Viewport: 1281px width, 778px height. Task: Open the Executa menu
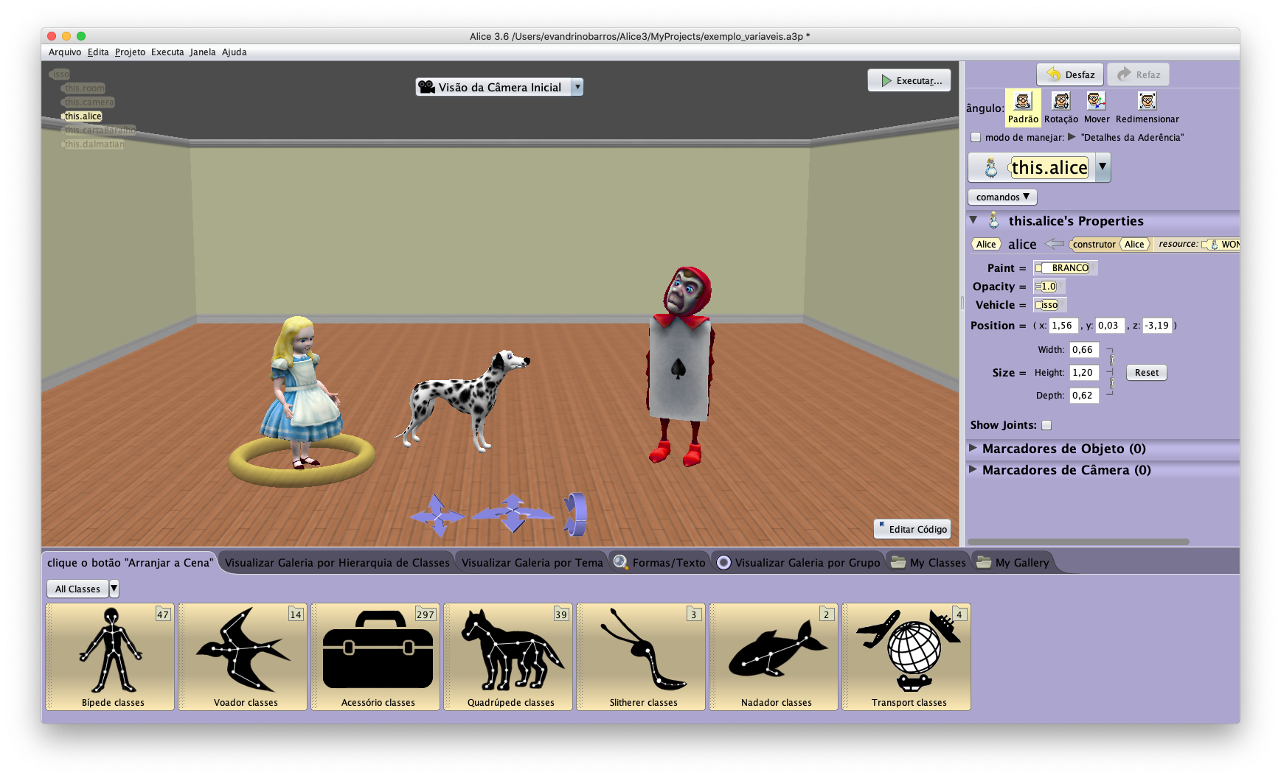167,52
